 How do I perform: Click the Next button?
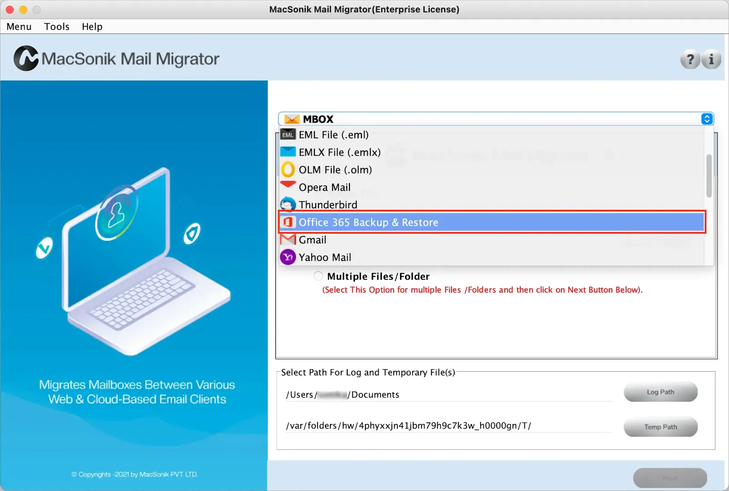(670, 478)
